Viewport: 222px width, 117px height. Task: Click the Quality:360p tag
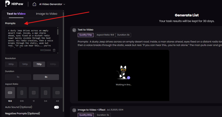click(x=86, y=115)
